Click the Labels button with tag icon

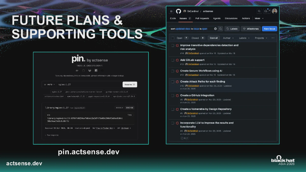tap(232, 29)
